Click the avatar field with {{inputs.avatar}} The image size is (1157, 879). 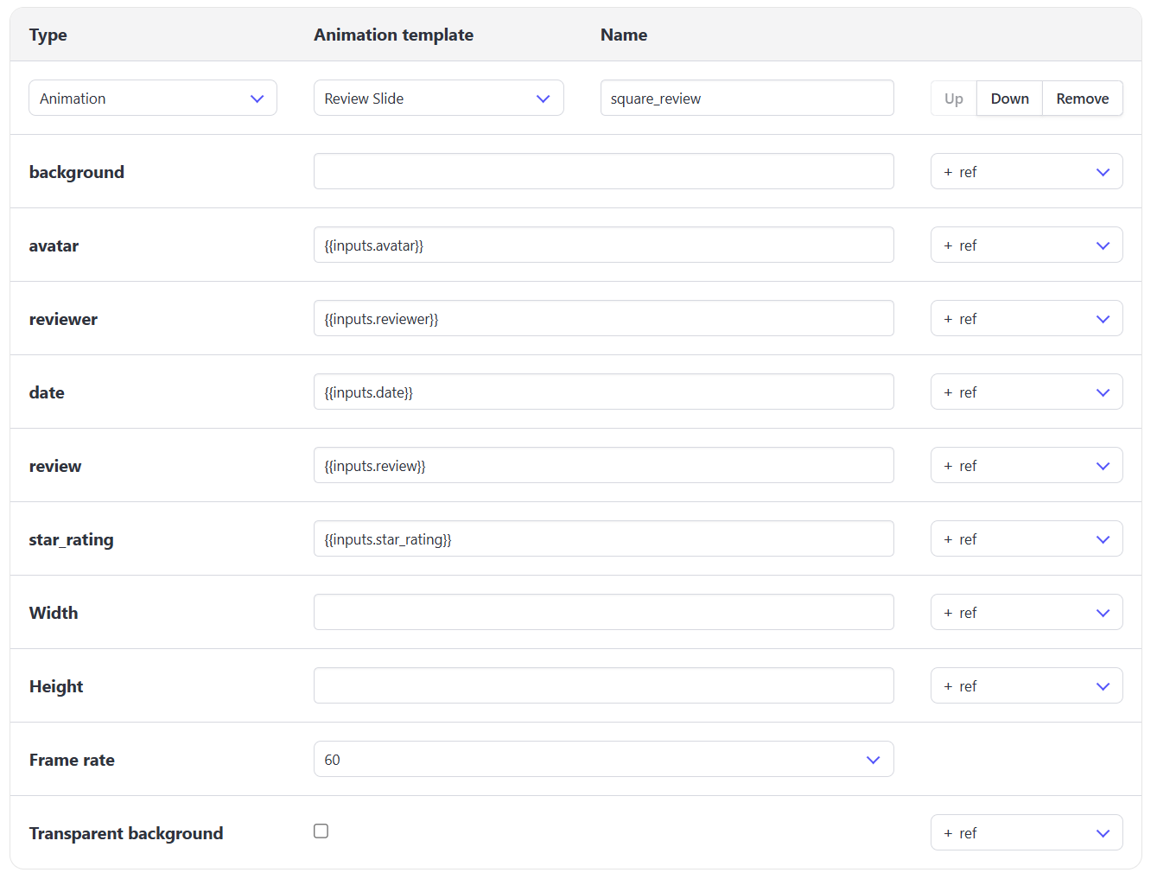(603, 245)
